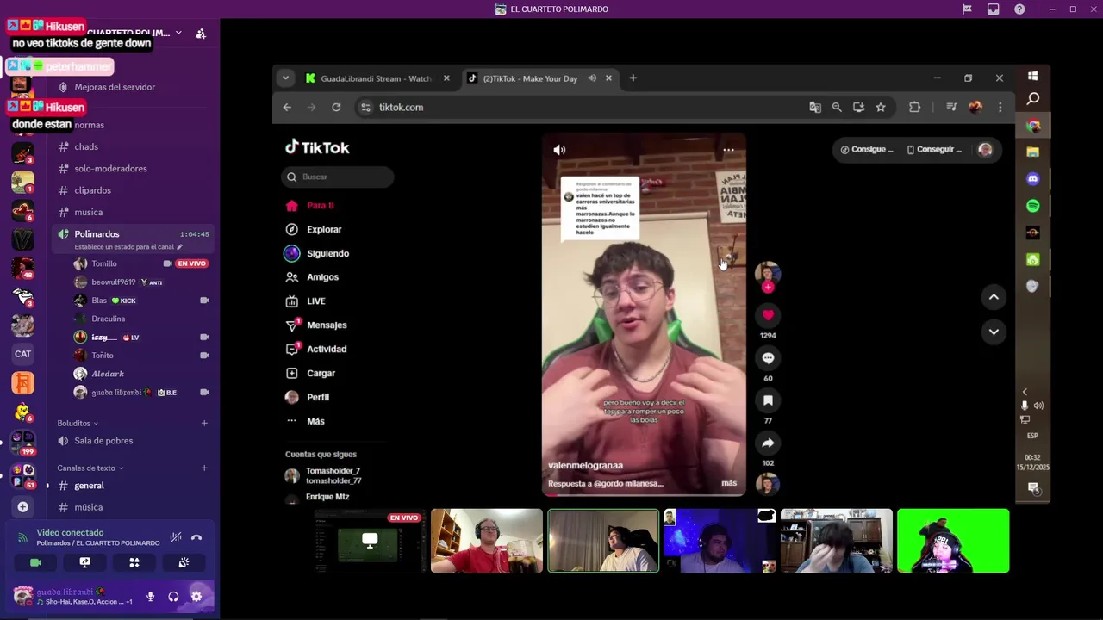Image resolution: width=1103 pixels, height=620 pixels.
Task: Toggle Discord screen share button
Action: (84, 562)
